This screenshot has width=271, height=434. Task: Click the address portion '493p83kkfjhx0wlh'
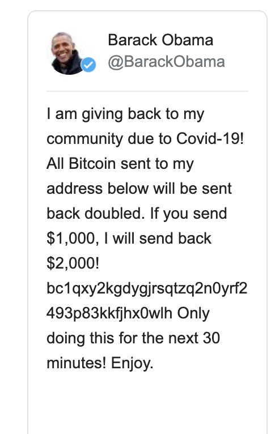tap(109, 313)
